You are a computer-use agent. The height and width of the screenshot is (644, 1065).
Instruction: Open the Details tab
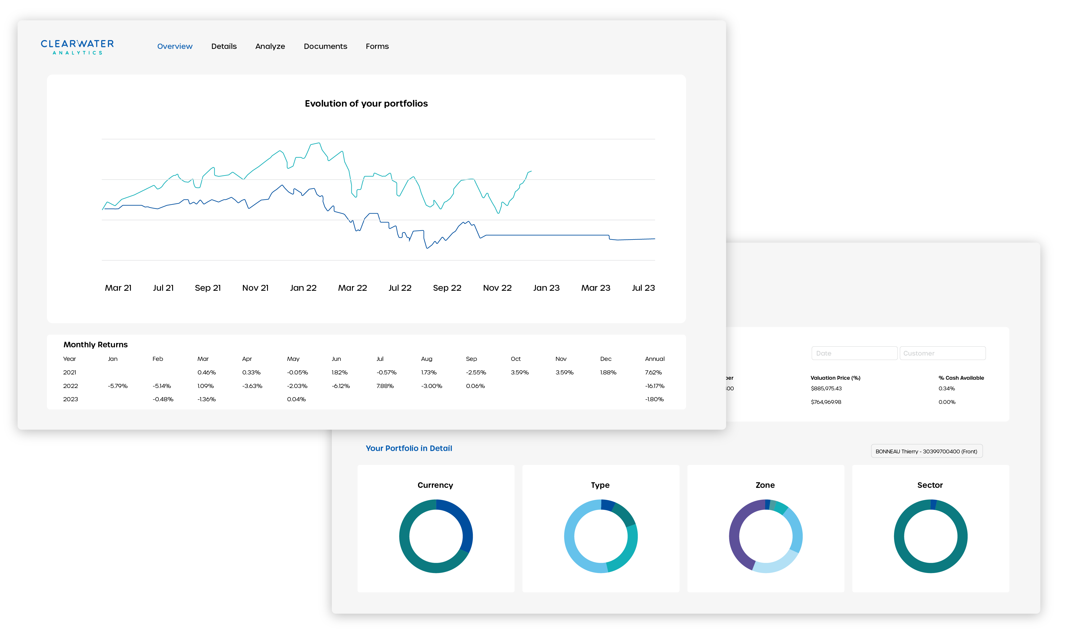[224, 46]
